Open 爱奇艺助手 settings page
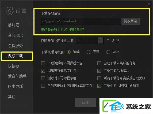153x114 pixels. (17, 76)
